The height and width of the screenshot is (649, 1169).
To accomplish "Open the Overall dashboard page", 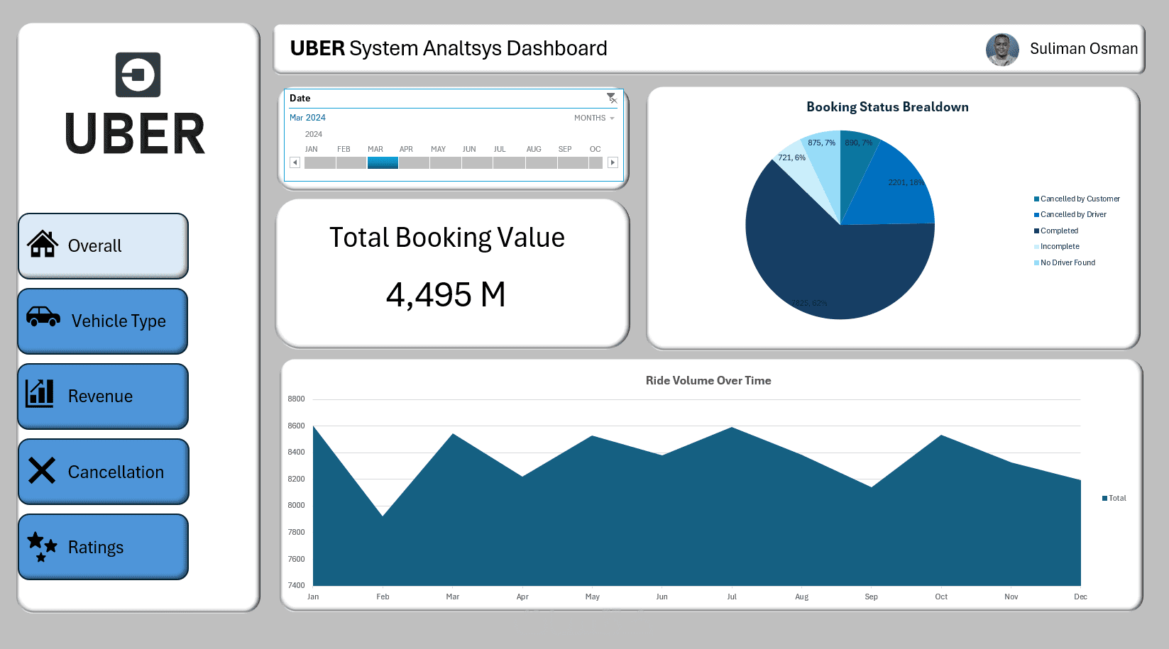I will pyautogui.click(x=104, y=245).
